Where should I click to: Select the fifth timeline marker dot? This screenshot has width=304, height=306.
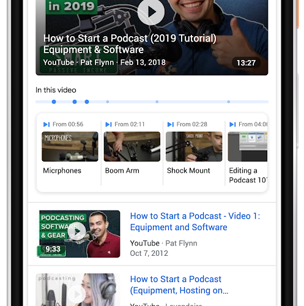tap(157, 102)
